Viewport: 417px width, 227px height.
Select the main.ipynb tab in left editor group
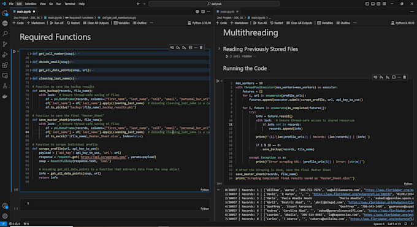point(24,12)
